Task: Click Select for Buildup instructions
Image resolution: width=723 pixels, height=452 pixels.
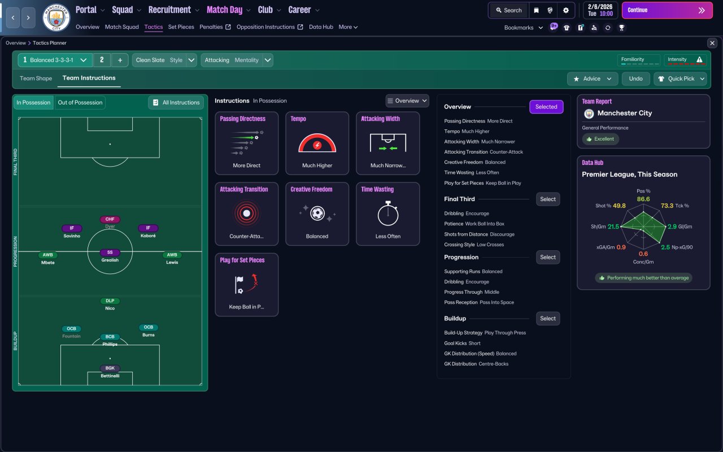Action: click(548, 318)
